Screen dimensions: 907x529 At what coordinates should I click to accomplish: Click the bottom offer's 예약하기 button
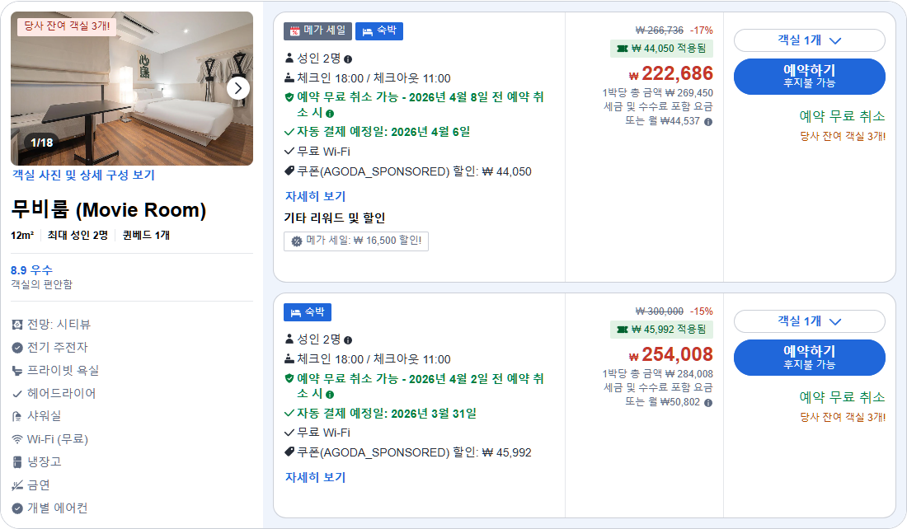tap(809, 357)
